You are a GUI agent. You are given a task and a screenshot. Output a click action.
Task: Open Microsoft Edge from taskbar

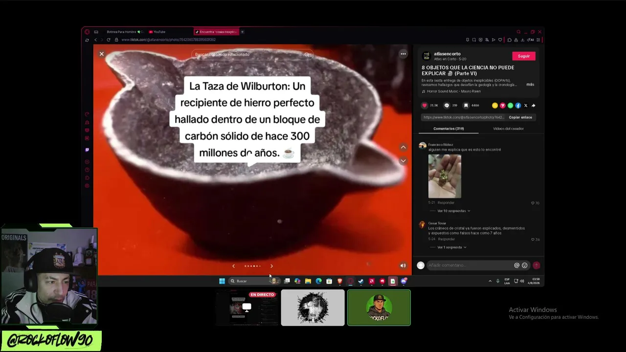point(318,281)
